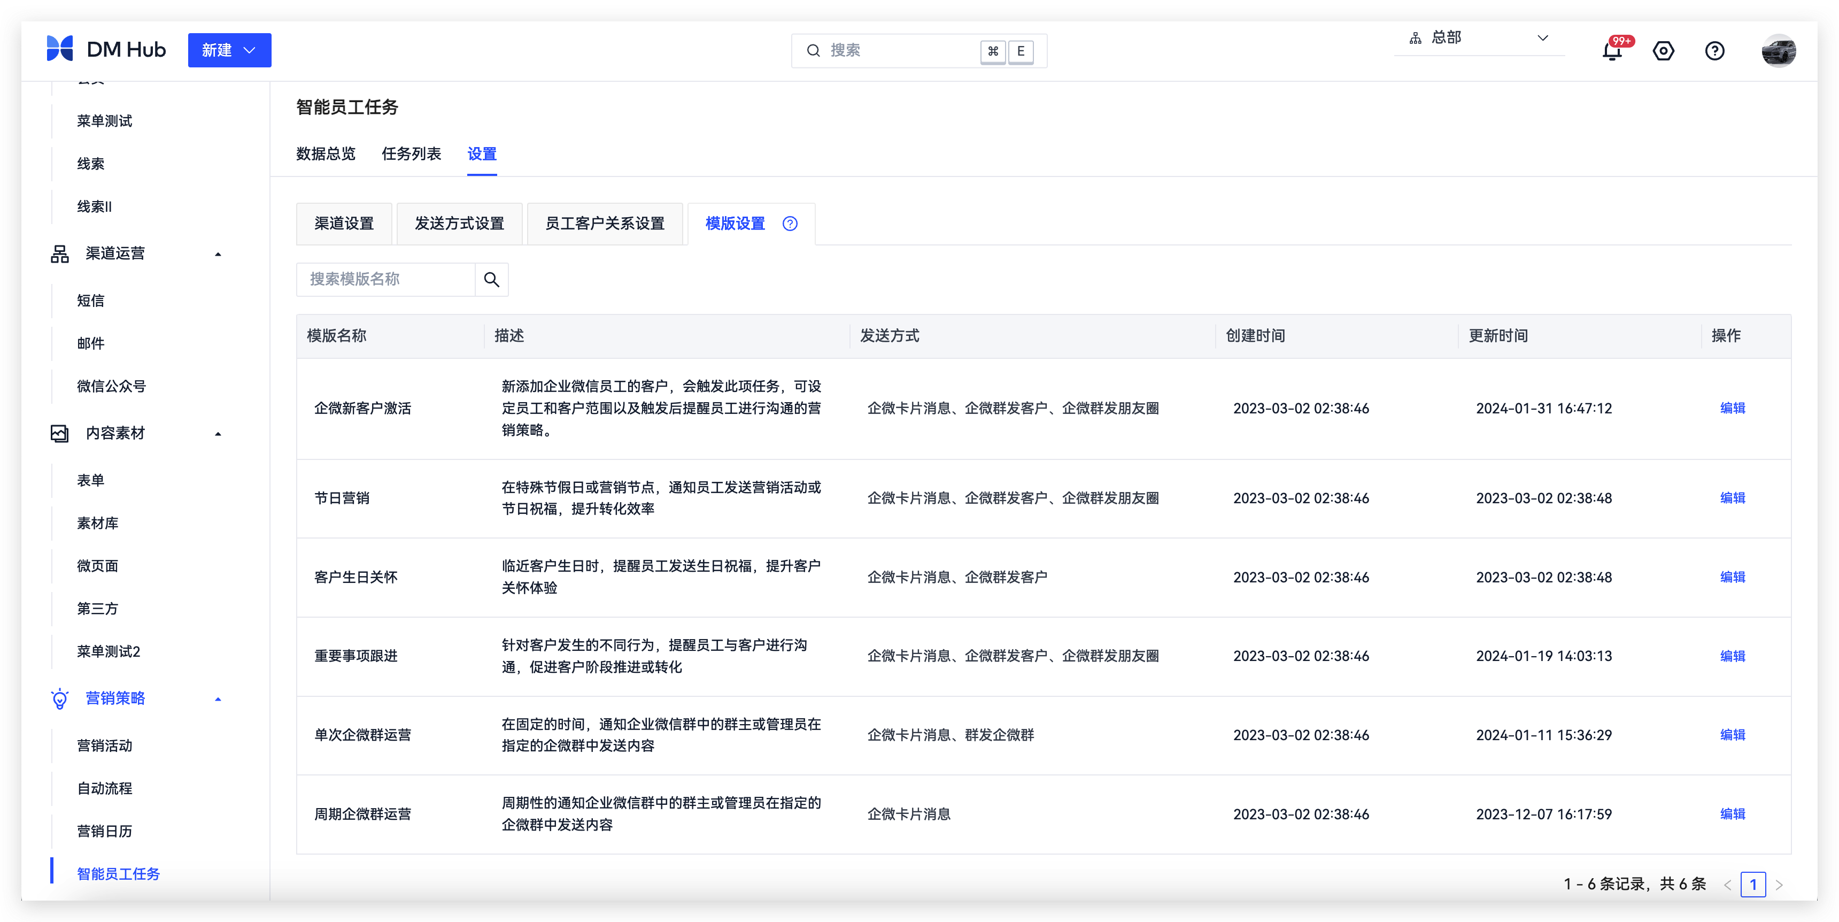This screenshot has width=1839, height=922.
Task: Click the 营销策略 lightbulb icon
Action: (60, 698)
